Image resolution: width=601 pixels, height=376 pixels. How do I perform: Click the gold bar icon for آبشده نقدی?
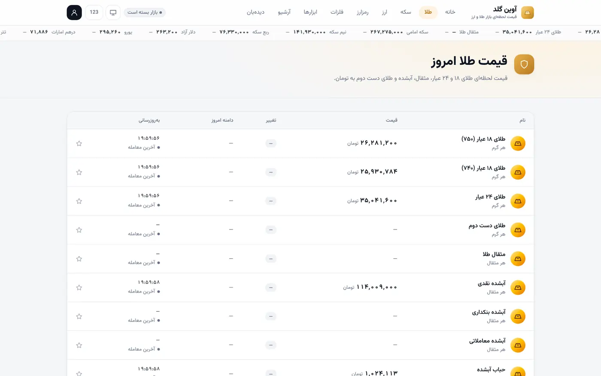pos(518,287)
